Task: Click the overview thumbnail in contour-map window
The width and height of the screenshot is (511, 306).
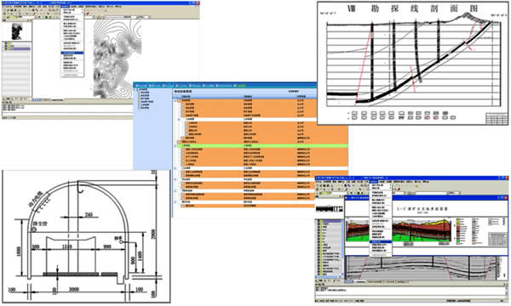Action: click(x=17, y=31)
